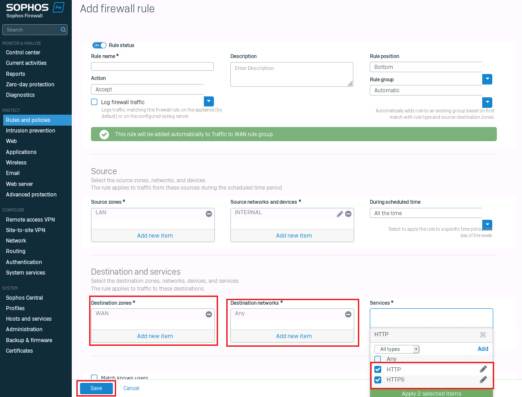Remove LAN from Source zones

click(x=209, y=214)
